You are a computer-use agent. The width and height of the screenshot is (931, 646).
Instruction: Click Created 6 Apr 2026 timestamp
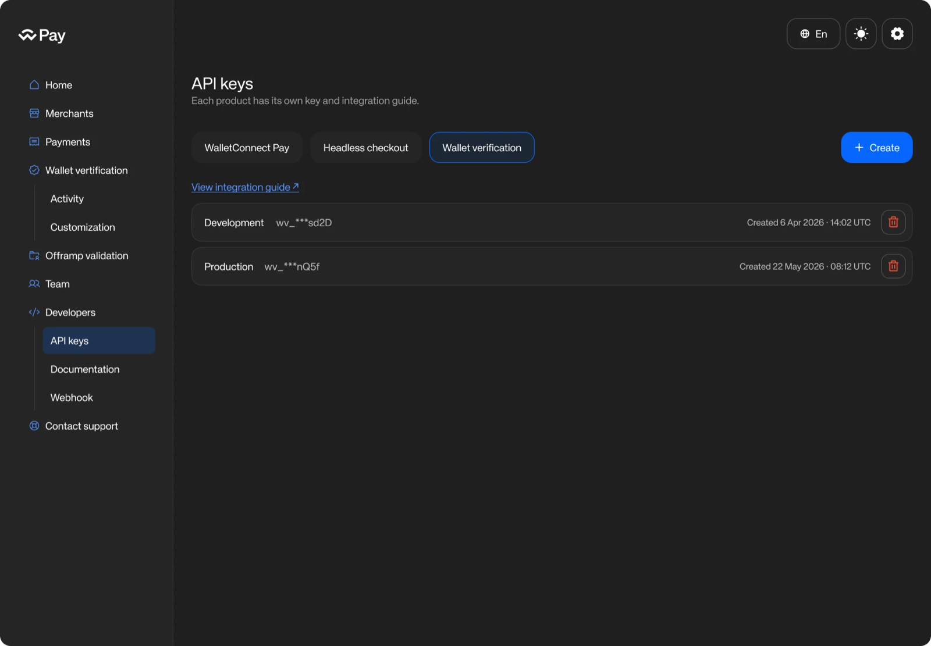809,223
